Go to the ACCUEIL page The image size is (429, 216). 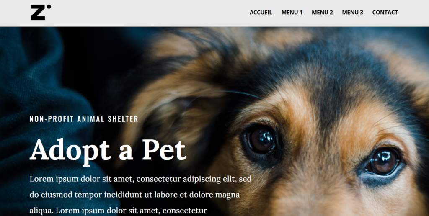261,13
